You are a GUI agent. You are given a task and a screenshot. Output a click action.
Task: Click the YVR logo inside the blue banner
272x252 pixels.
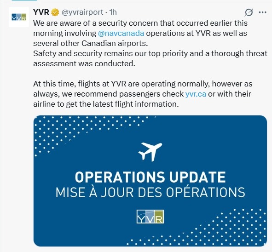[x=150, y=217]
